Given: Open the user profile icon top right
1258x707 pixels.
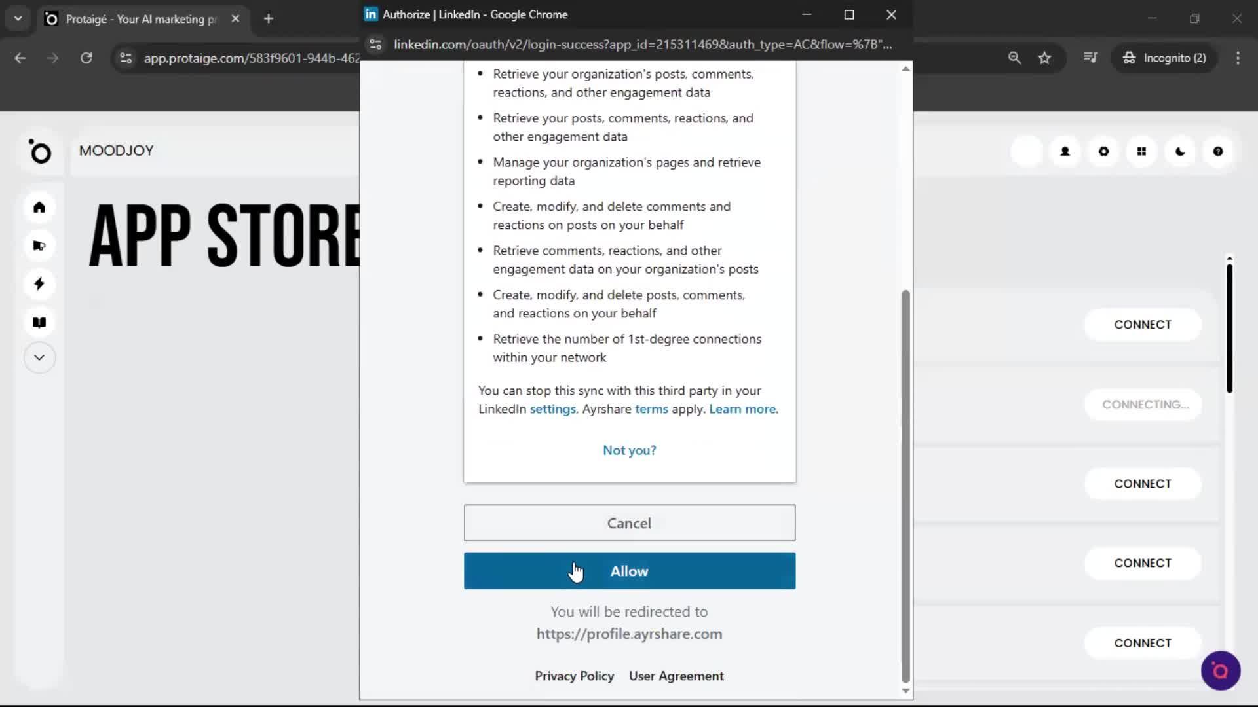Looking at the screenshot, I should [x=1065, y=151].
